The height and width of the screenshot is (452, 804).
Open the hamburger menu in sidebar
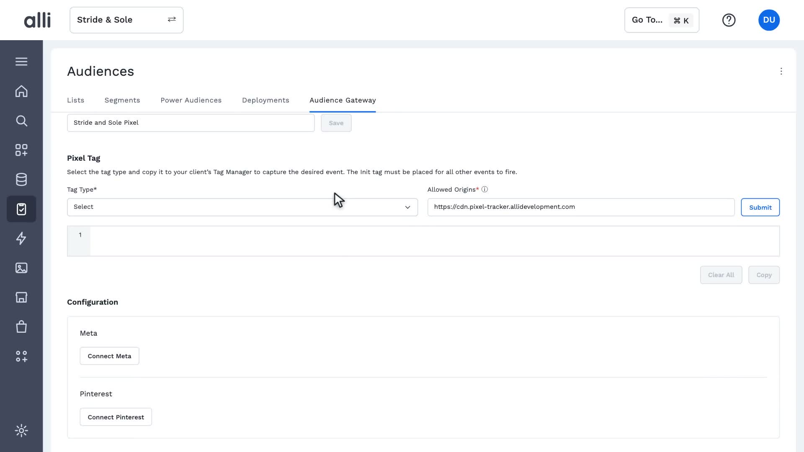(x=21, y=62)
